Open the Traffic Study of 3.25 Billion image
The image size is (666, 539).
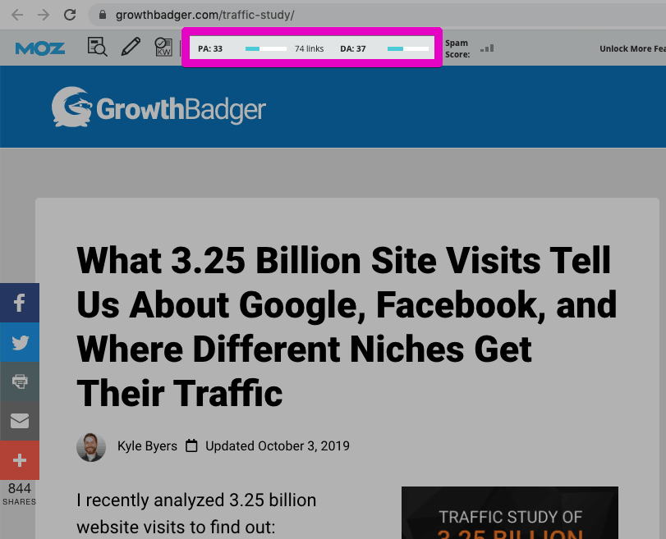[510, 513]
